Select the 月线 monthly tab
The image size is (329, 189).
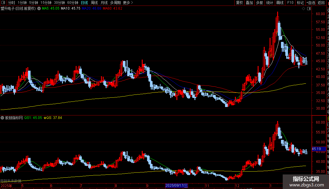tap(104, 3)
